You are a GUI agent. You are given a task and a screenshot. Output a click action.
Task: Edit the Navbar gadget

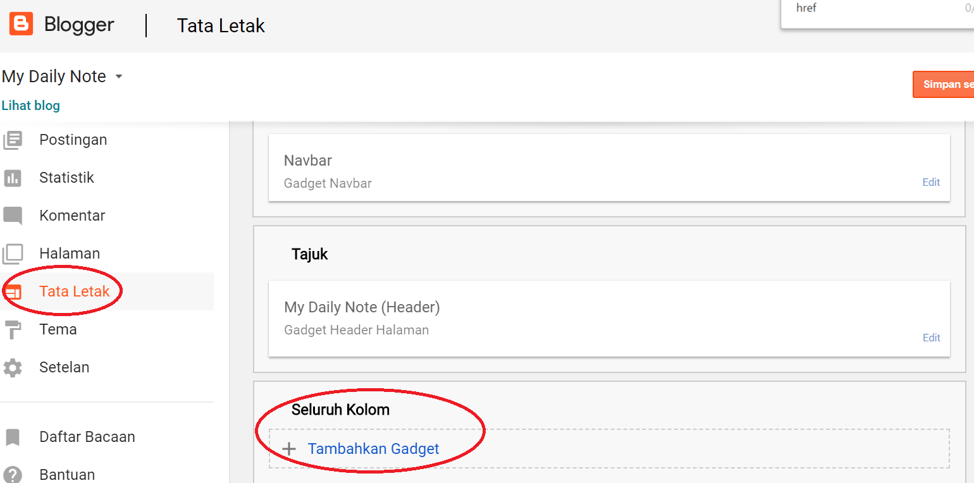(x=931, y=182)
